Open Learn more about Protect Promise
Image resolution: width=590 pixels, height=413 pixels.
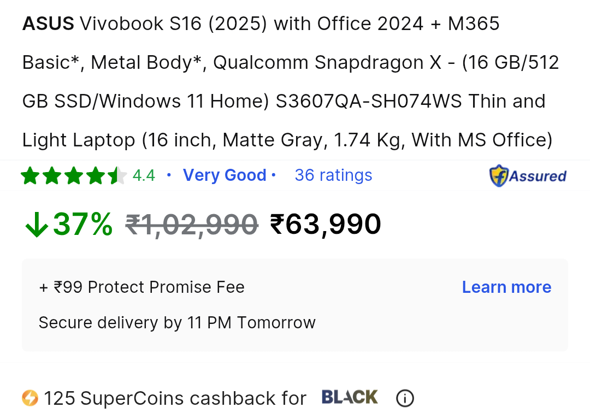pyautogui.click(x=506, y=287)
